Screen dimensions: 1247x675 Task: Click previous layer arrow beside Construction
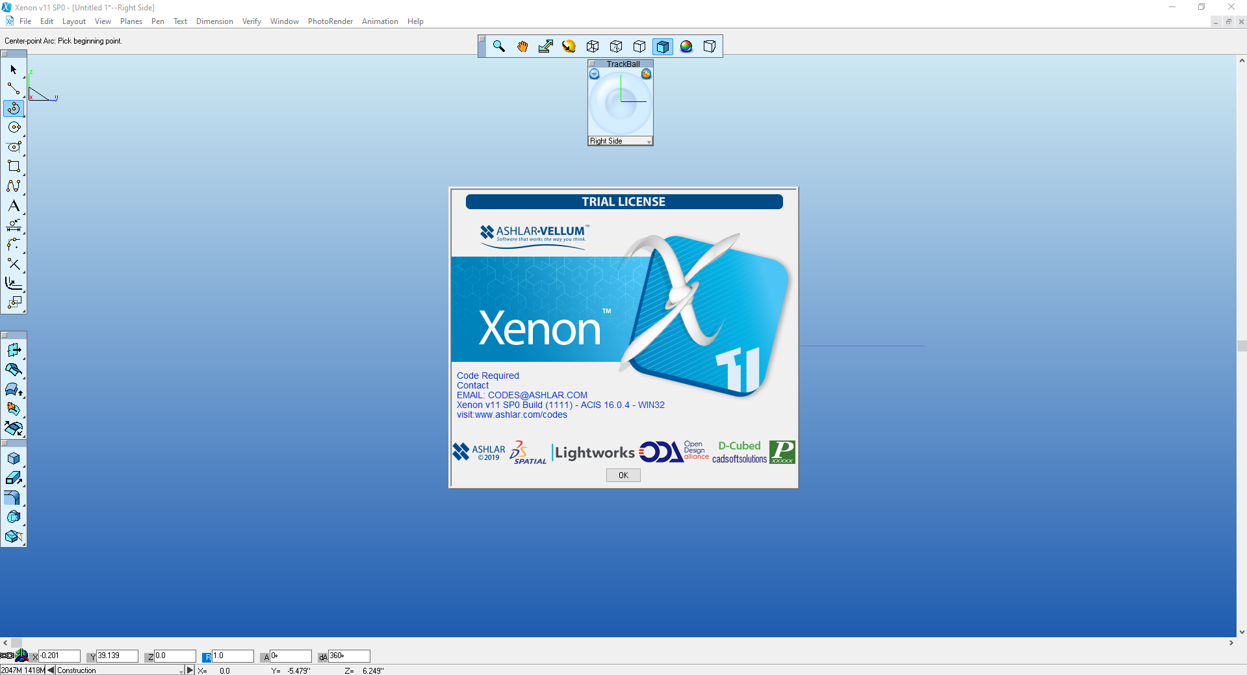pos(51,670)
